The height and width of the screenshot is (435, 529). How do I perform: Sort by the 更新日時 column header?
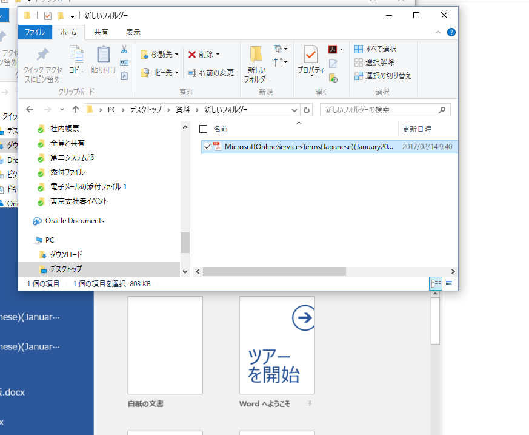(417, 129)
